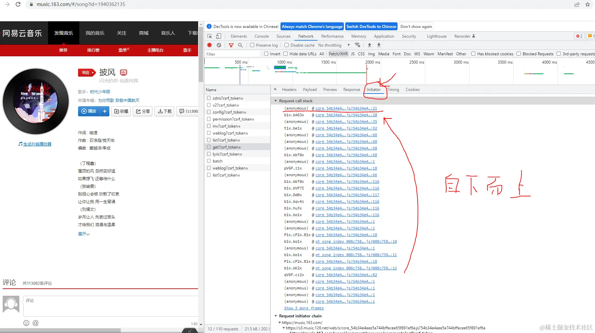Click the album cover disc image

coord(36,102)
